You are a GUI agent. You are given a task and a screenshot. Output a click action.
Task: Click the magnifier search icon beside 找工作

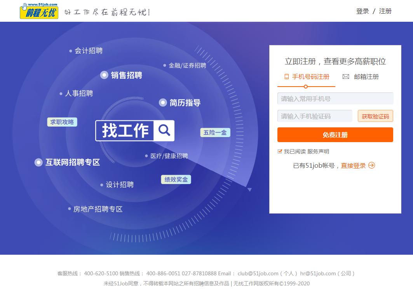point(164,131)
